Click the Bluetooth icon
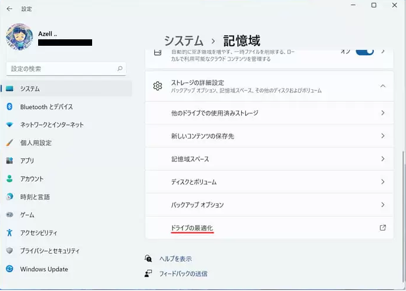 [9, 107]
